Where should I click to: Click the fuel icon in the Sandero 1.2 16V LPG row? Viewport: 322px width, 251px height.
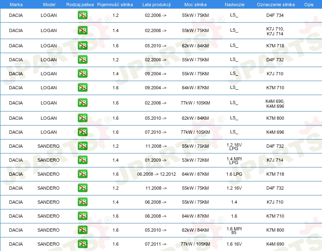tap(82, 146)
